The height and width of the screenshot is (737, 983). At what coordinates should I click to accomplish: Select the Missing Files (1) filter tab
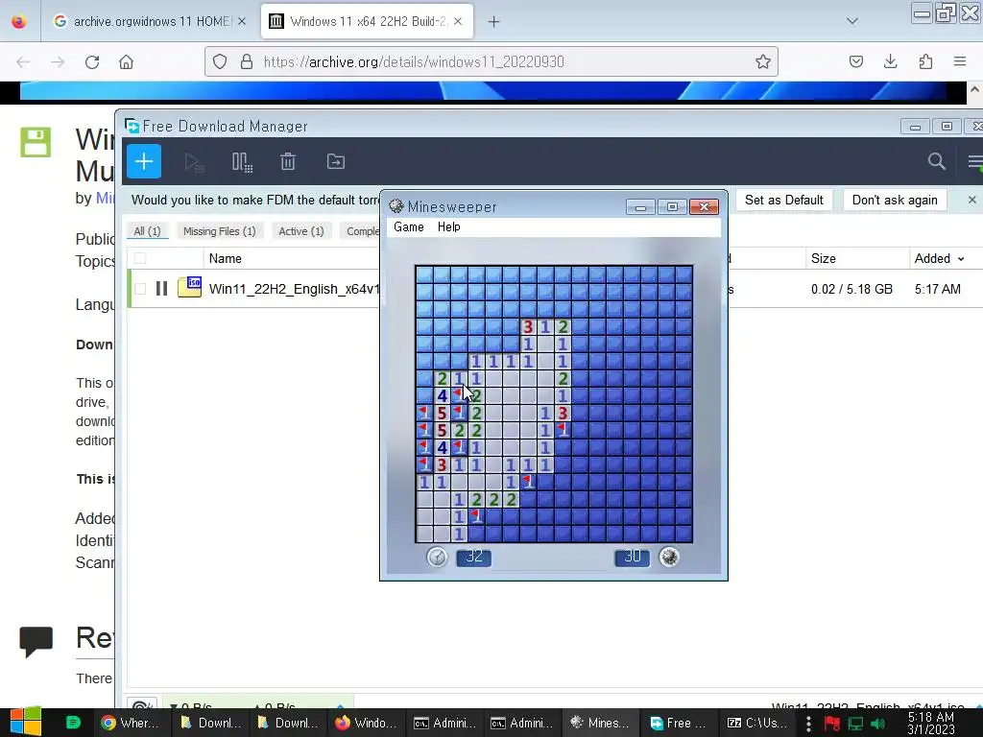tap(220, 231)
